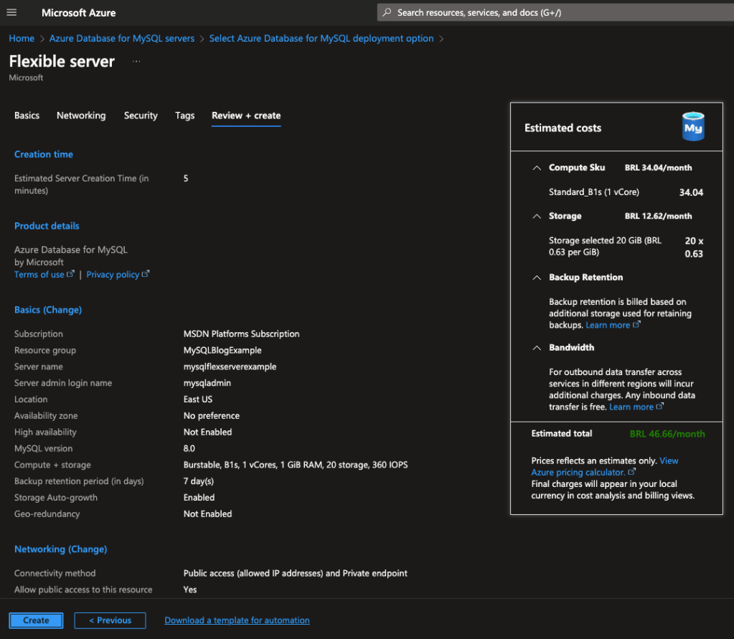Image resolution: width=734 pixels, height=639 pixels.
Task: Collapse the Bandwidth cost section
Action: pos(536,348)
